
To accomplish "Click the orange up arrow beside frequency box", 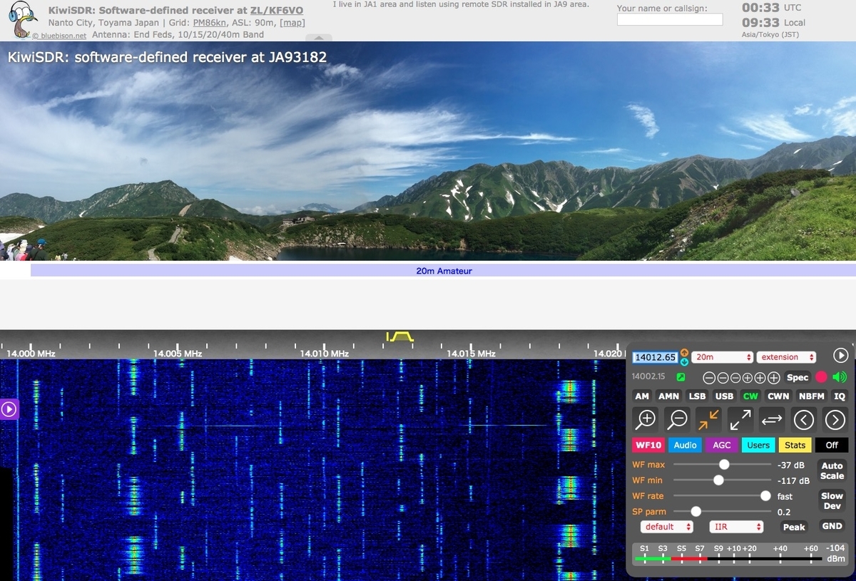I will pos(685,352).
